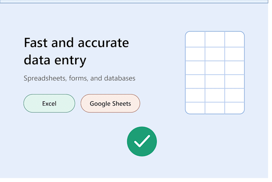The height and width of the screenshot is (182, 272).
Task: Select the bottom-middle cell of the grid
Action: 215,108
